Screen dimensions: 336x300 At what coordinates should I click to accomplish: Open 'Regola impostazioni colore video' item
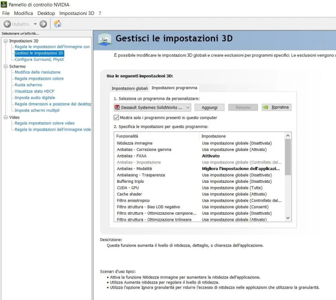[45, 123]
